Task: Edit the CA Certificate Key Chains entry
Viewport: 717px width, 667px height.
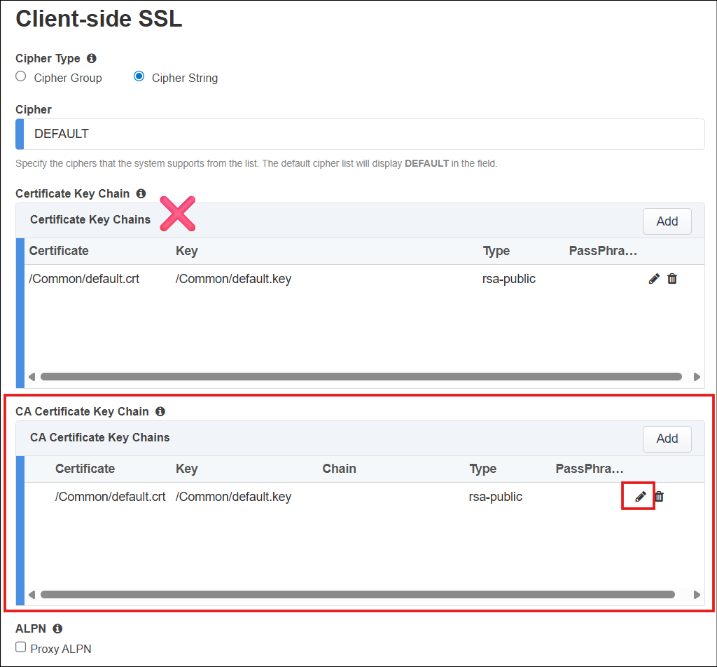Action: [640, 496]
